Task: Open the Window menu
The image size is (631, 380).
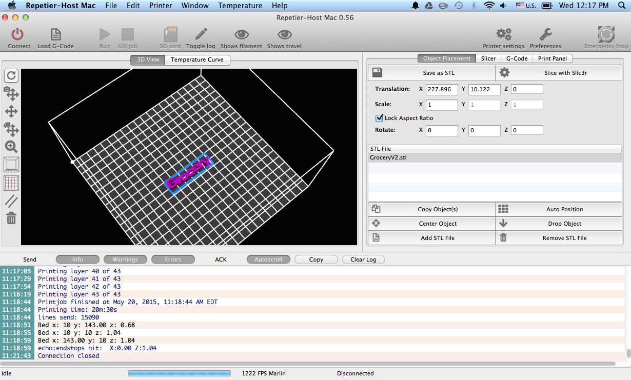Action: pos(195,6)
